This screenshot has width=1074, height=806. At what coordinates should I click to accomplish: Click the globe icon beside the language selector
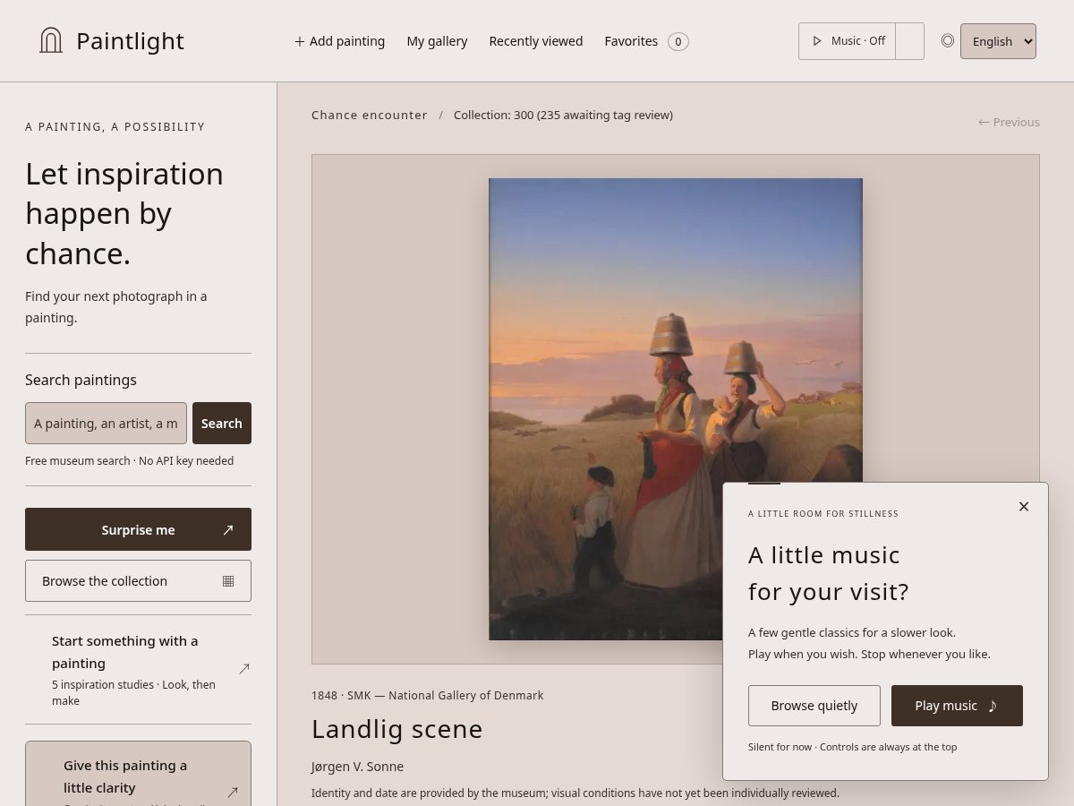[948, 40]
